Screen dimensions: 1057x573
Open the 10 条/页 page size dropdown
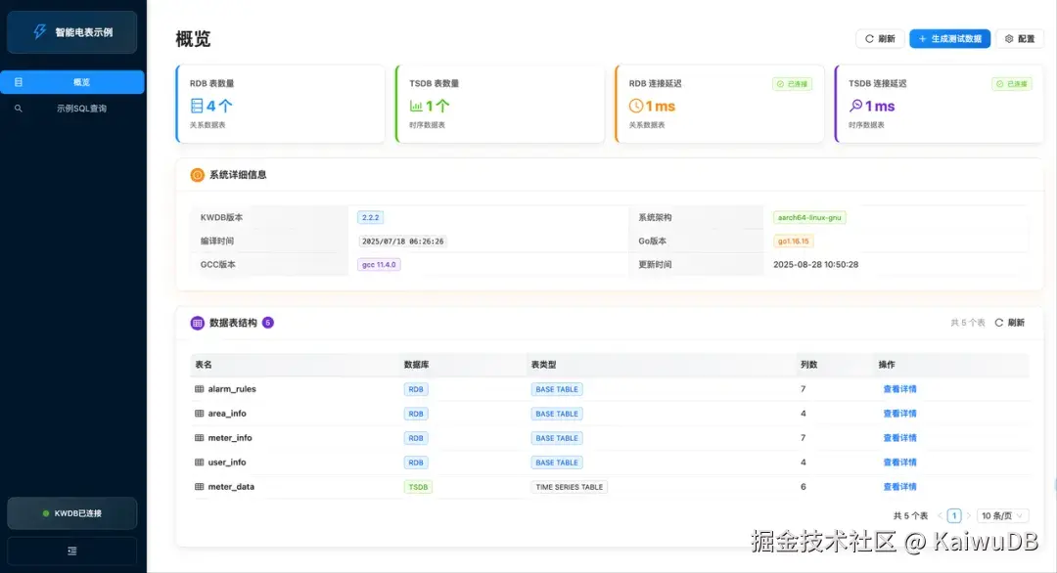pos(1002,515)
